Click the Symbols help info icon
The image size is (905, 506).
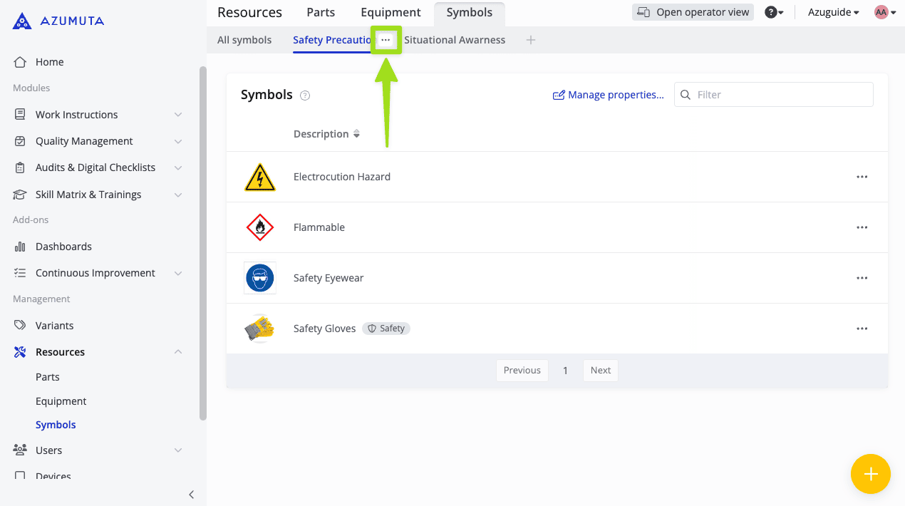coord(305,95)
